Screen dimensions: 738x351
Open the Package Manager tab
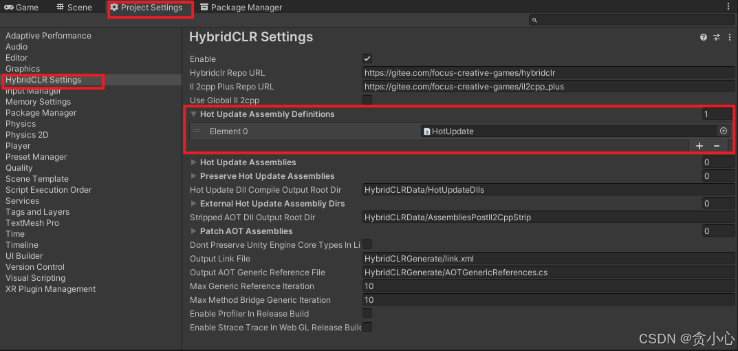point(241,8)
